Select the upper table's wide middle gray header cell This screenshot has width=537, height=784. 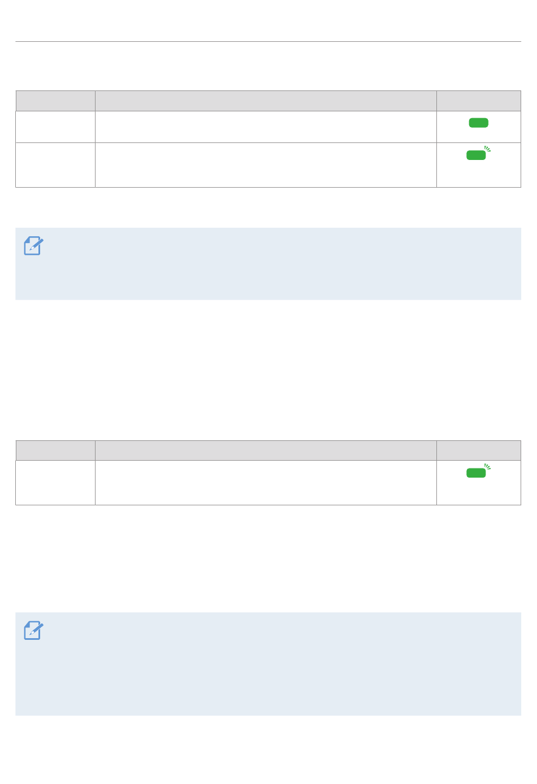coord(266,101)
